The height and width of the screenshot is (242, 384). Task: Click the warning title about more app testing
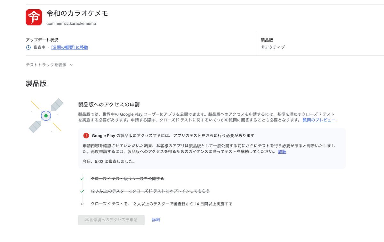(173, 136)
